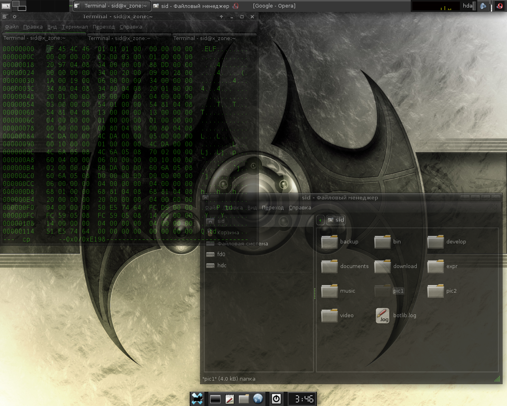
Task: Click the power/logout button in the bottom panel
Action: [276, 399]
